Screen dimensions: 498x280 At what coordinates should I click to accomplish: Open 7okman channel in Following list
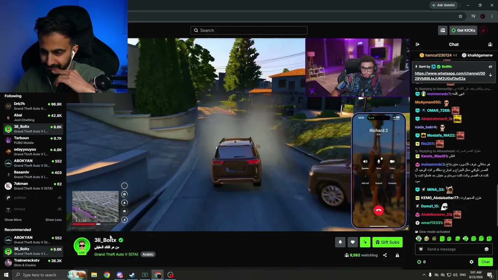coord(33,186)
